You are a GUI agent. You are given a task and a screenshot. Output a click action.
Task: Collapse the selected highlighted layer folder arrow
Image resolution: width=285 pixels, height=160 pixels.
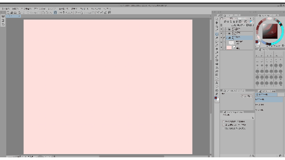click(x=227, y=38)
